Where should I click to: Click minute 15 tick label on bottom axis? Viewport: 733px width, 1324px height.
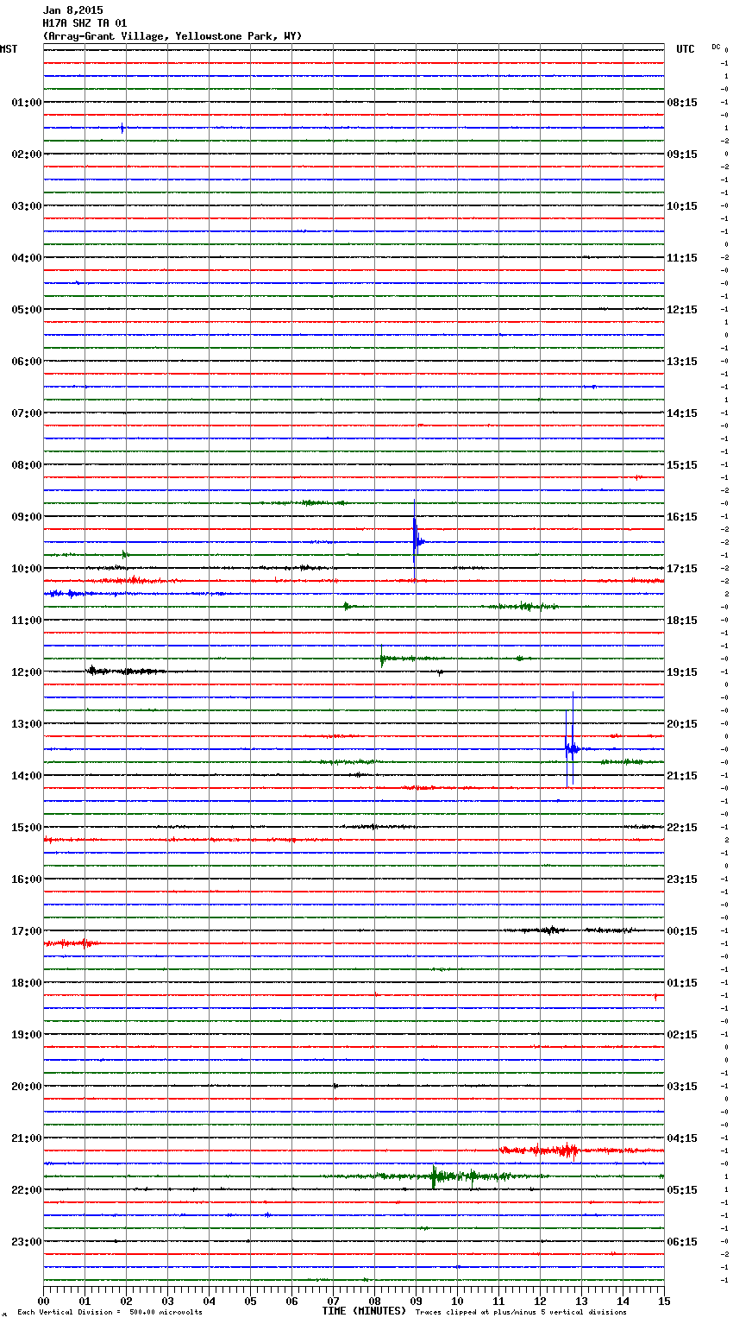(664, 1301)
